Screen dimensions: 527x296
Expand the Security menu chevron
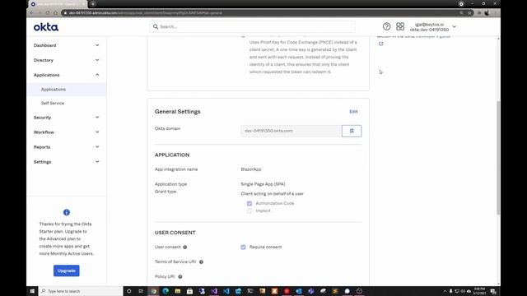point(97,118)
